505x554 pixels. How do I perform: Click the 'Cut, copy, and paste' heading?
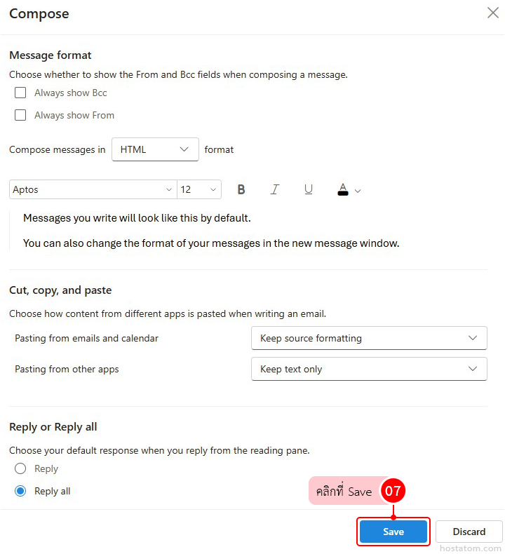tap(60, 290)
